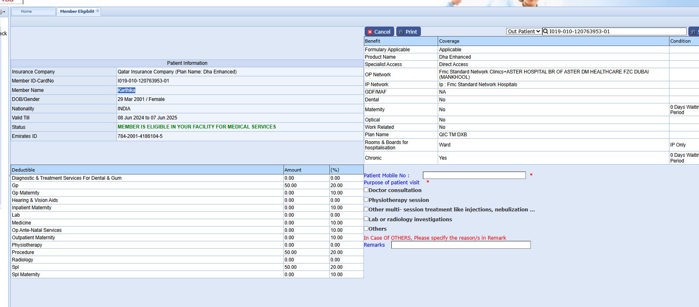The height and width of the screenshot is (307, 699).
Task: Click the Benefit column header
Action: coord(372,41)
